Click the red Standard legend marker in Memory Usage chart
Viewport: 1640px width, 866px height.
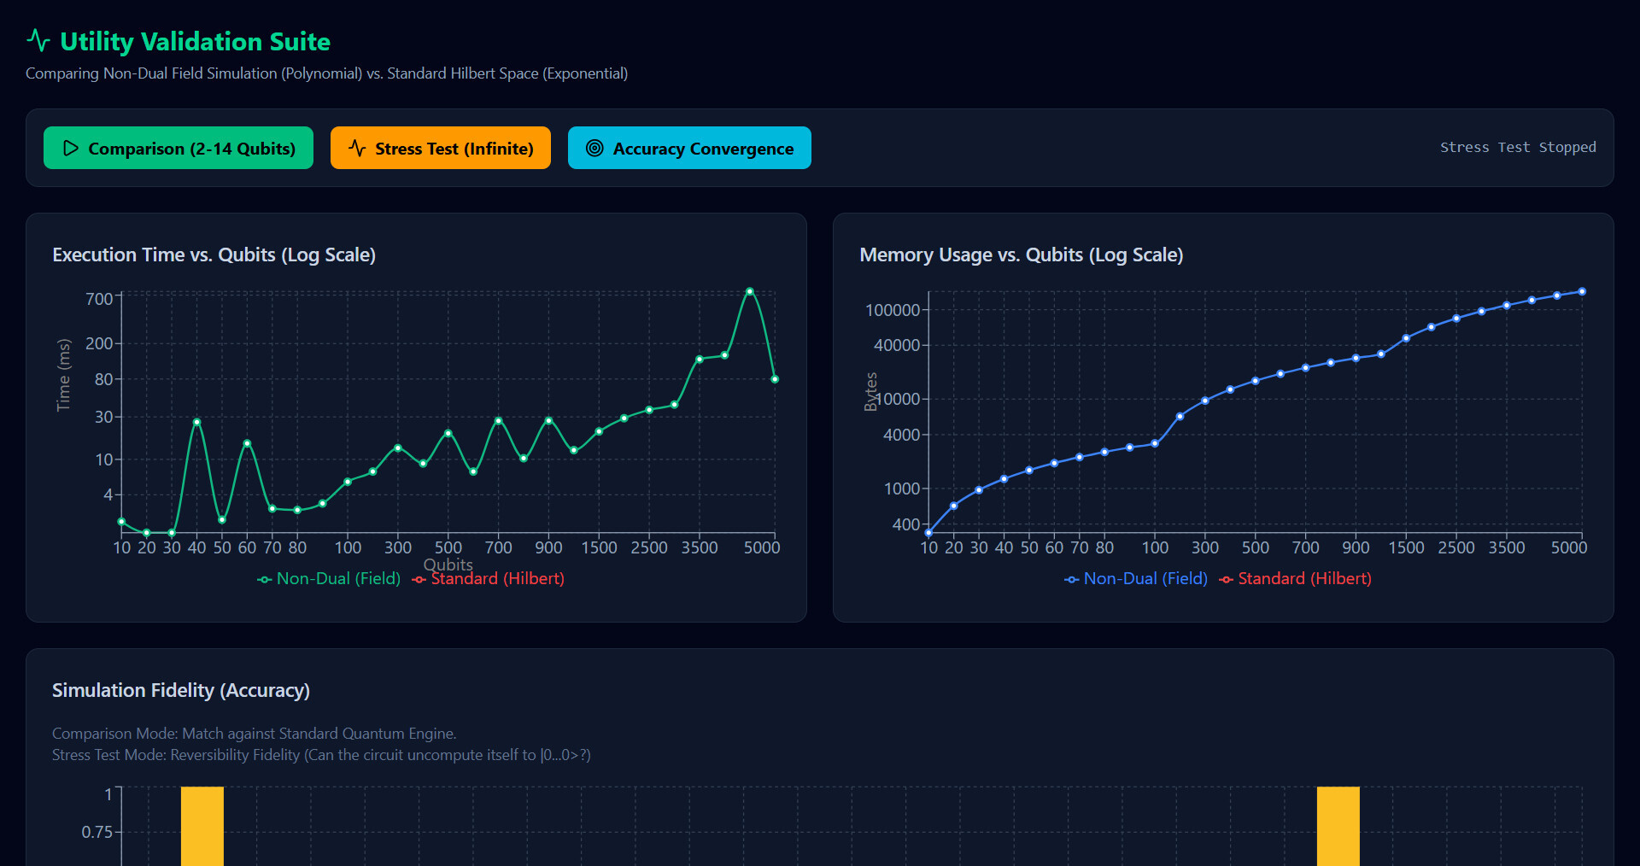coord(1227,580)
